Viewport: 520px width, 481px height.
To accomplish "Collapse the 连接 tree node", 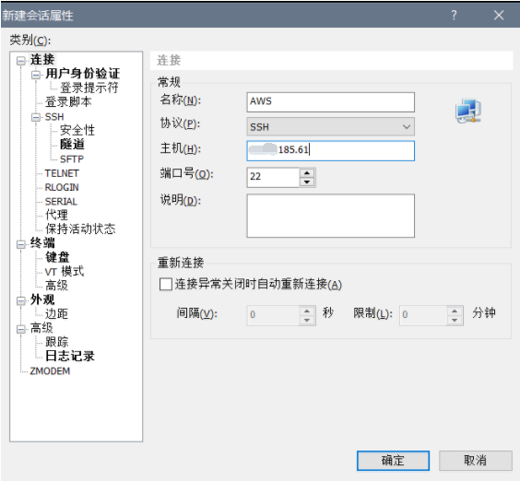I will [21, 61].
